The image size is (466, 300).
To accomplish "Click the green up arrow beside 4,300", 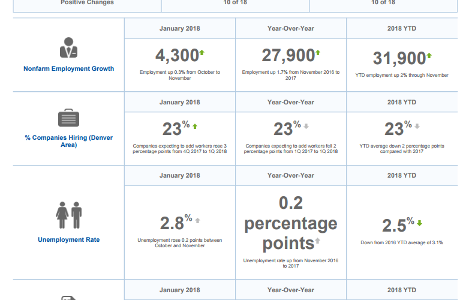I will tap(202, 53).
